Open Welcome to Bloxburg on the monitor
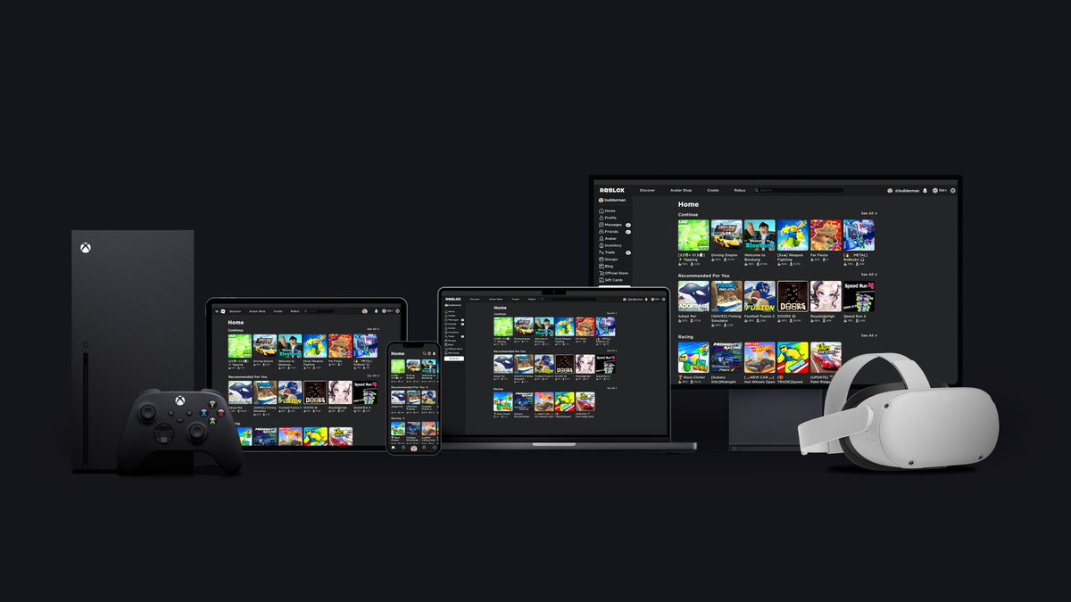The height and width of the screenshot is (602, 1071). [x=760, y=235]
